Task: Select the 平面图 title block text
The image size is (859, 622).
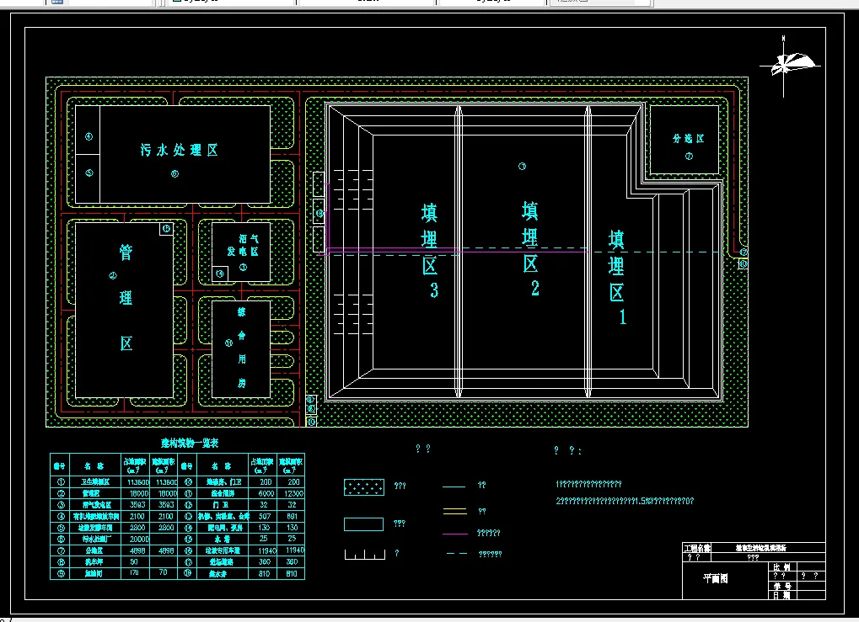Action: point(716,578)
